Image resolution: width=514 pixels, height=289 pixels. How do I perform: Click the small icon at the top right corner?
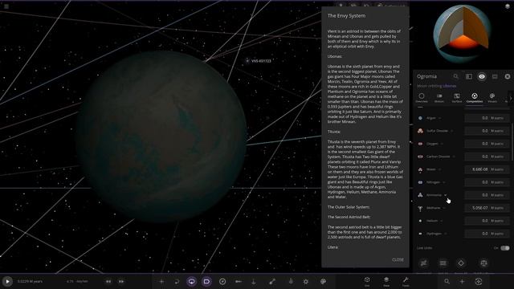(x=508, y=6)
